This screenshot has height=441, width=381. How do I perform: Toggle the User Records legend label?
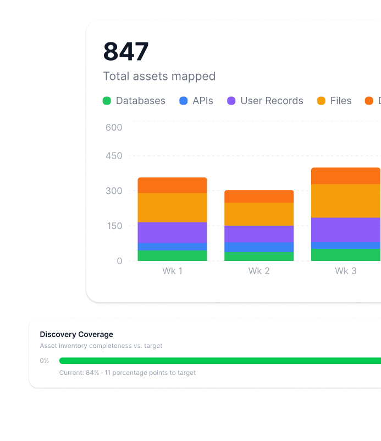[x=272, y=101]
